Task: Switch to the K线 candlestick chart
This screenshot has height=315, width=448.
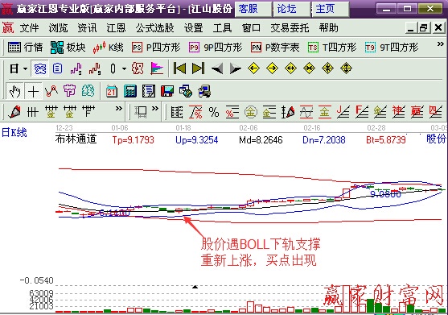Action: pos(109,48)
